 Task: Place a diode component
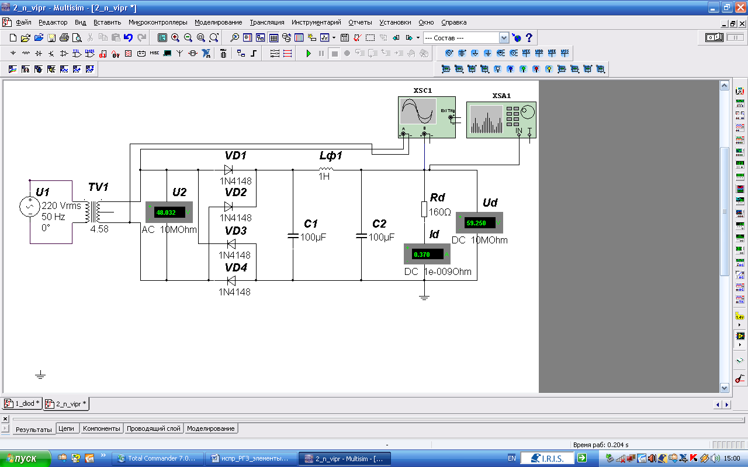coord(39,54)
